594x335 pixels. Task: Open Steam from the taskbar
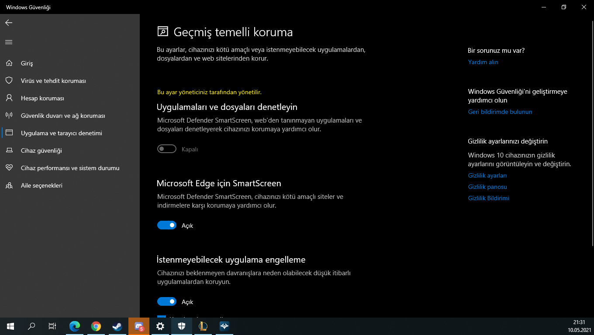tap(117, 326)
